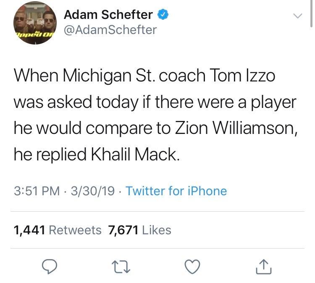Viewport: 315px width, 283px height.
Task: Click the blue verified badge
Action: (x=163, y=15)
